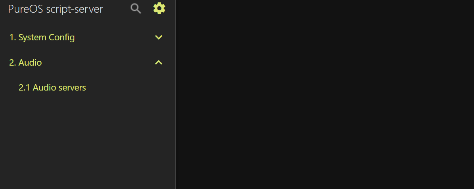Screen dimensions: 474x189
Task: Expand the System Config group chevron
Action: (159, 38)
